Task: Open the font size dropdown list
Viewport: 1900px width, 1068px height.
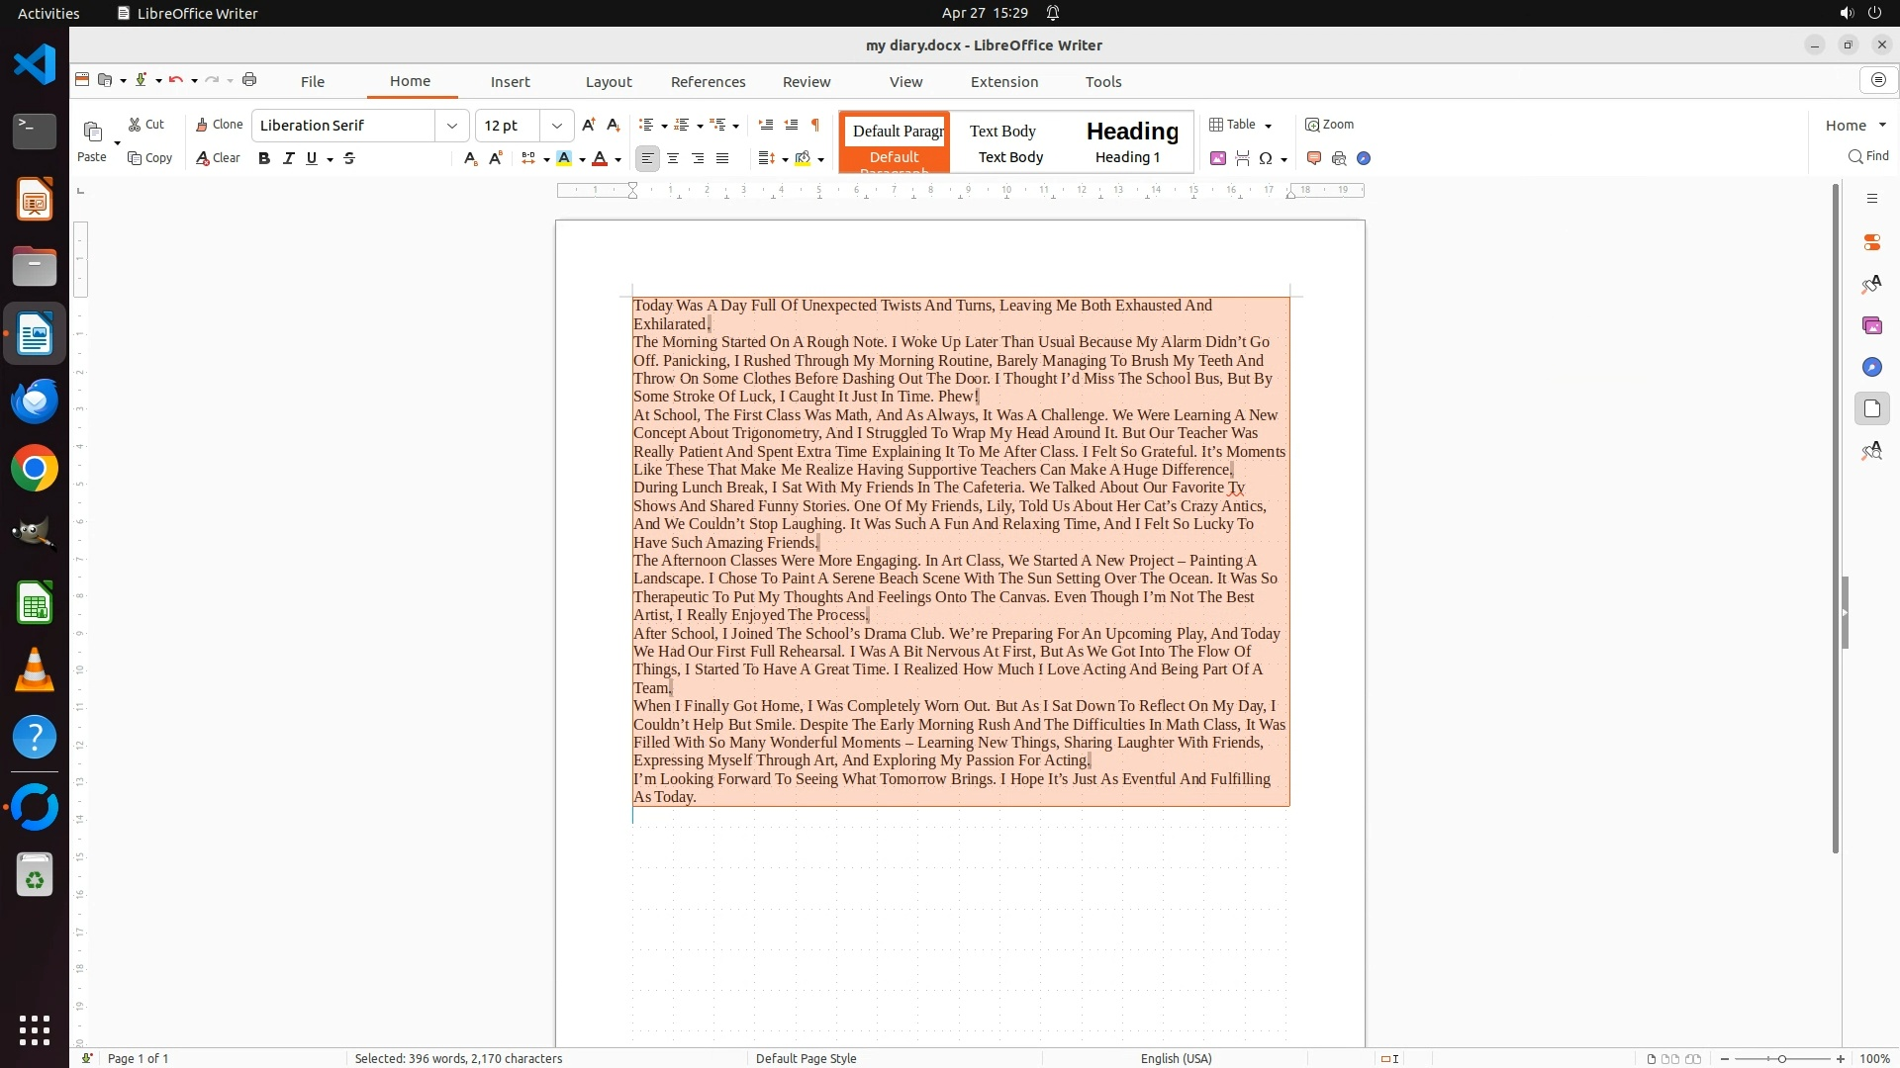Action: 557,126
